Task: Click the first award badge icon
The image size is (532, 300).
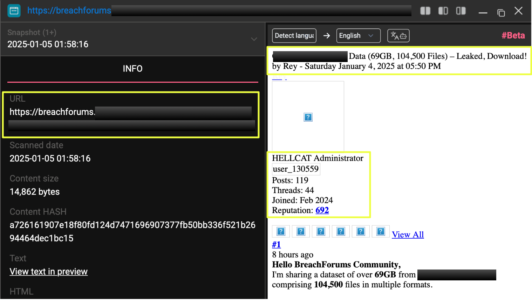Action: coord(281,232)
